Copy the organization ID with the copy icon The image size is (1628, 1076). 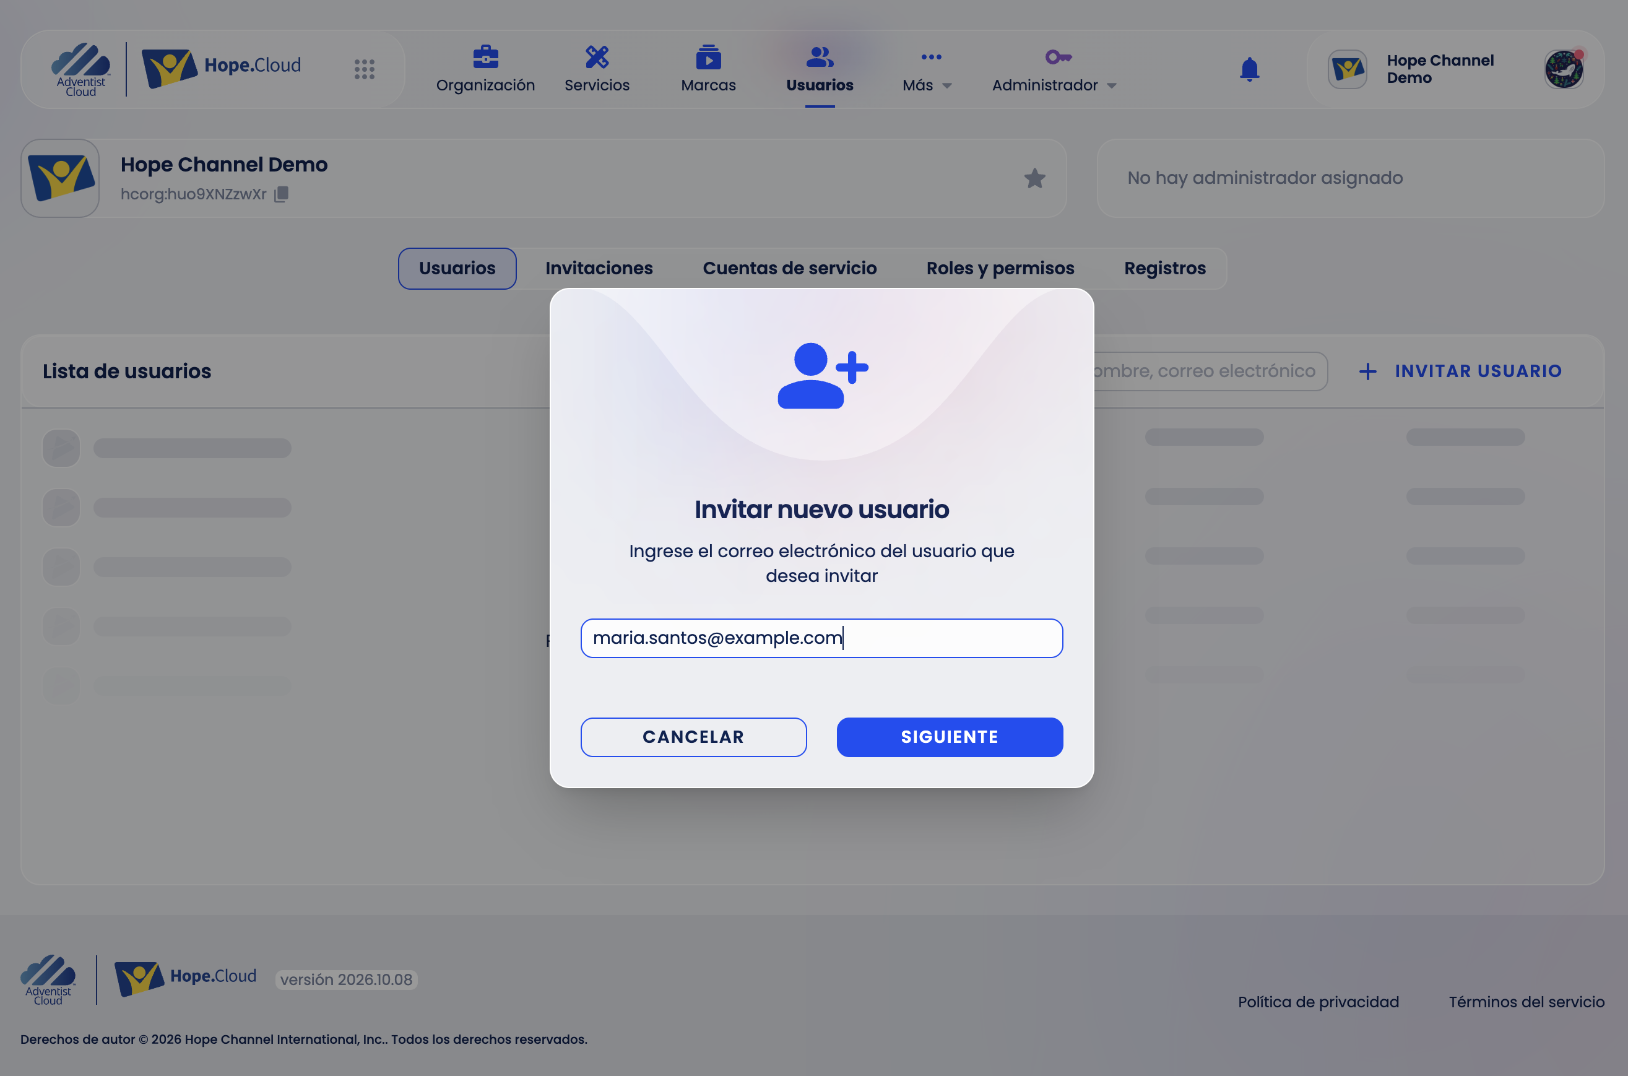coord(281,194)
